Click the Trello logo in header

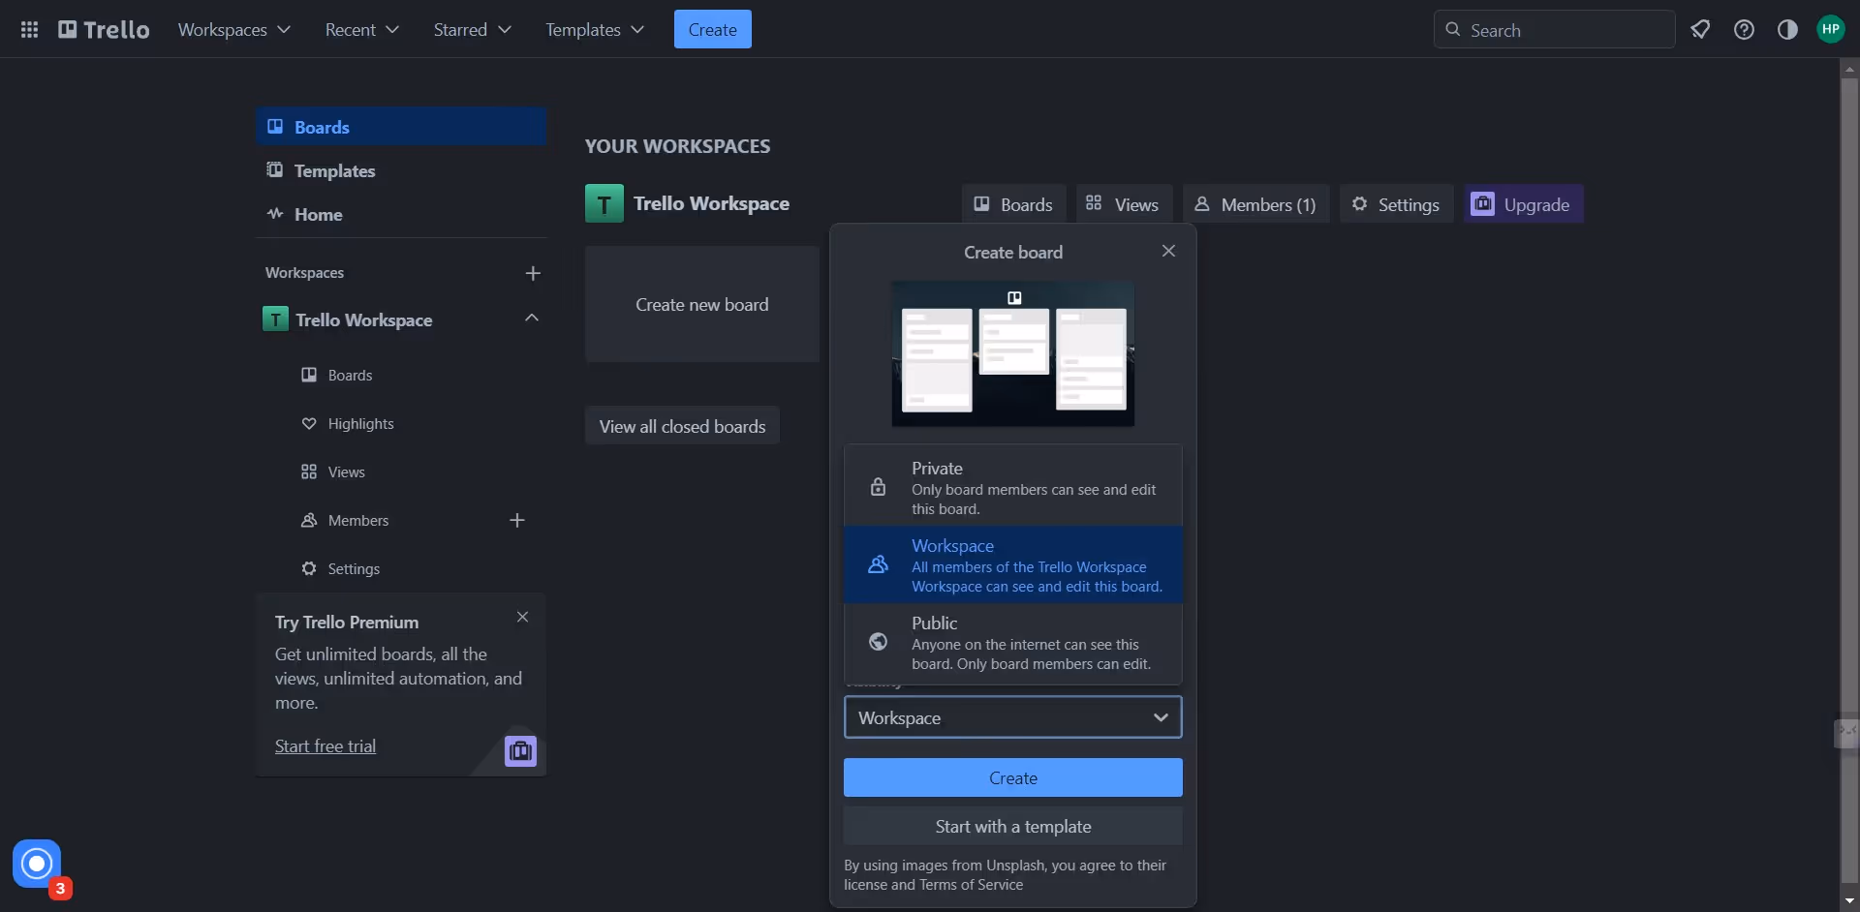point(104,30)
